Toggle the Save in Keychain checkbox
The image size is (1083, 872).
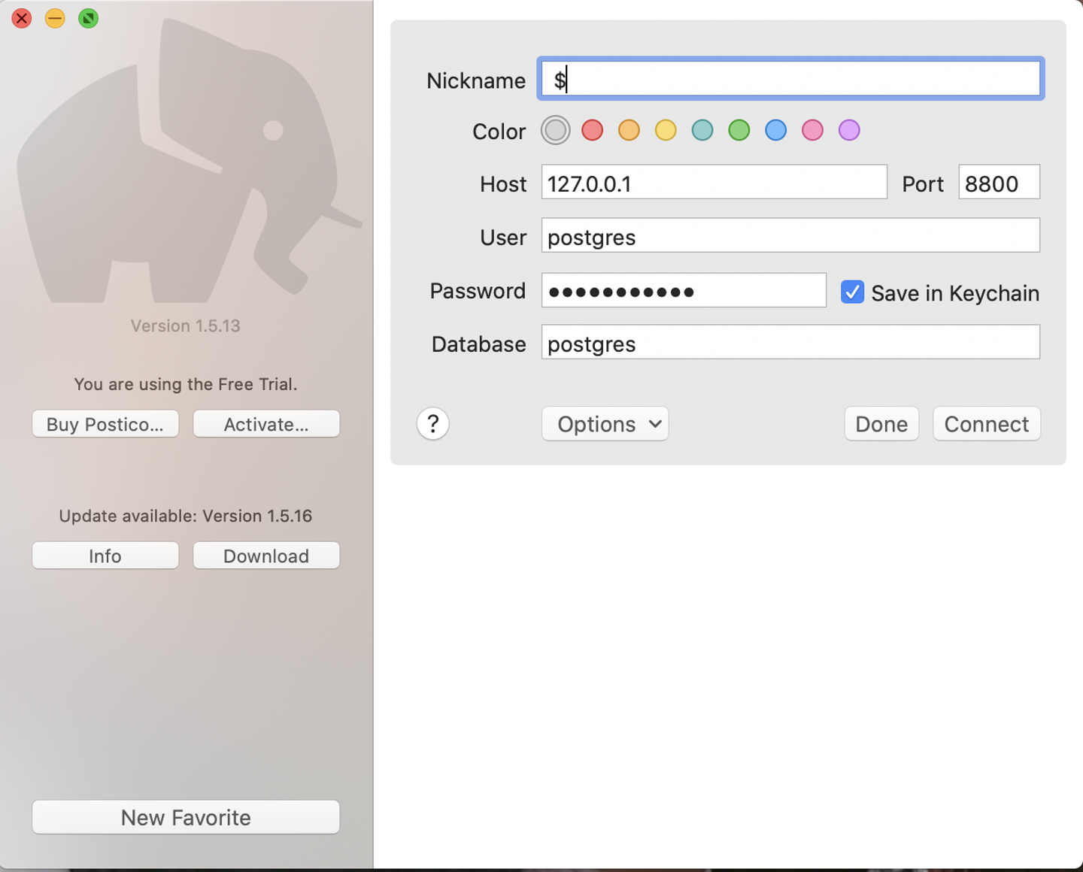[852, 292]
